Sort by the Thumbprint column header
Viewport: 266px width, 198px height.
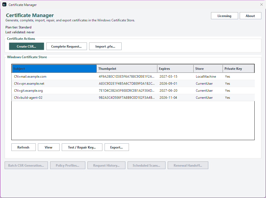127,69
